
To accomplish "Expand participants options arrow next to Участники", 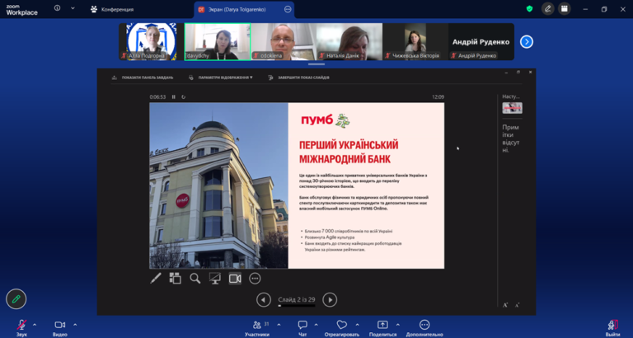I will click(x=279, y=325).
